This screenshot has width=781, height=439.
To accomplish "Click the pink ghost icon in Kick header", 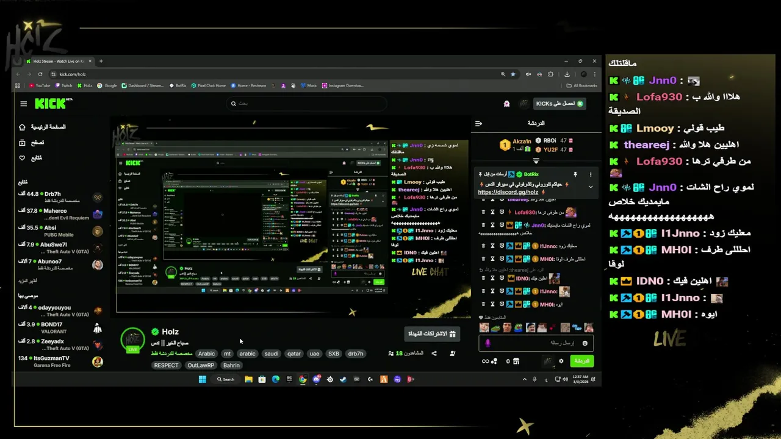I will pyautogui.click(x=506, y=104).
